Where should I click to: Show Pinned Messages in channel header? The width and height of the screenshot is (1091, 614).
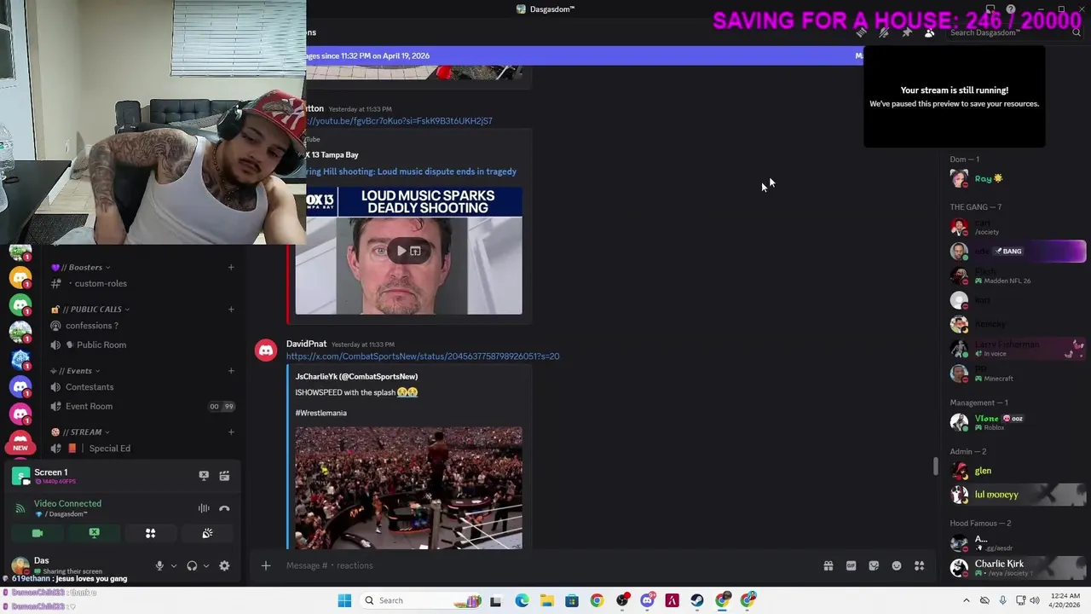click(x=907, y=32)
